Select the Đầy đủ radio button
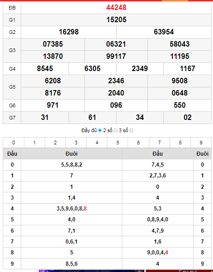This screenshot has height=272, width=213. pyautogui.click(x=100, y=130)
